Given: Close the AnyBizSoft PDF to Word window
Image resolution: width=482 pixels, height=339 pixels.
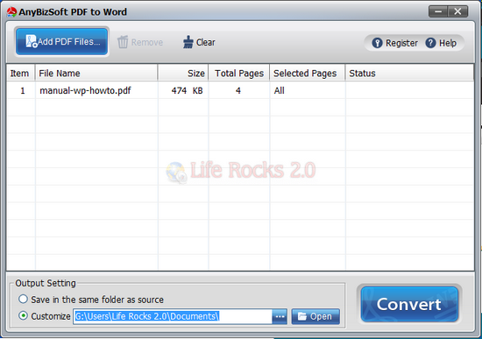Looking at the screenshot, I should [457, 11].
